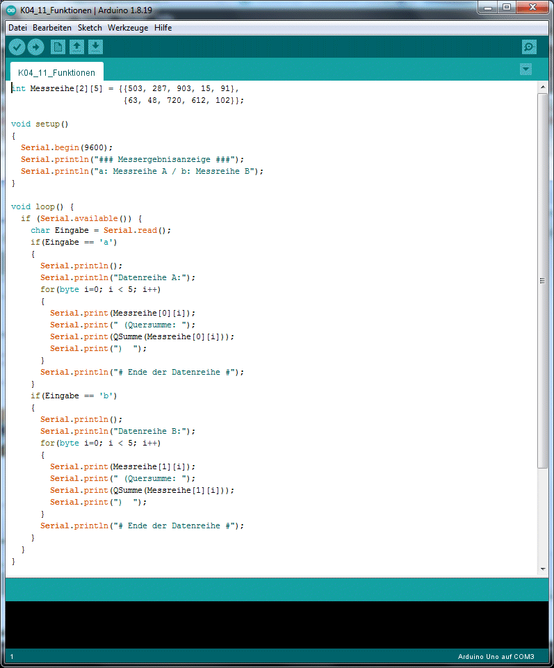This screenshot has width=554, height=668.
Task: Click 'Serial.print(Messreihe[1][i]);' line
Action: click(123, 467)
